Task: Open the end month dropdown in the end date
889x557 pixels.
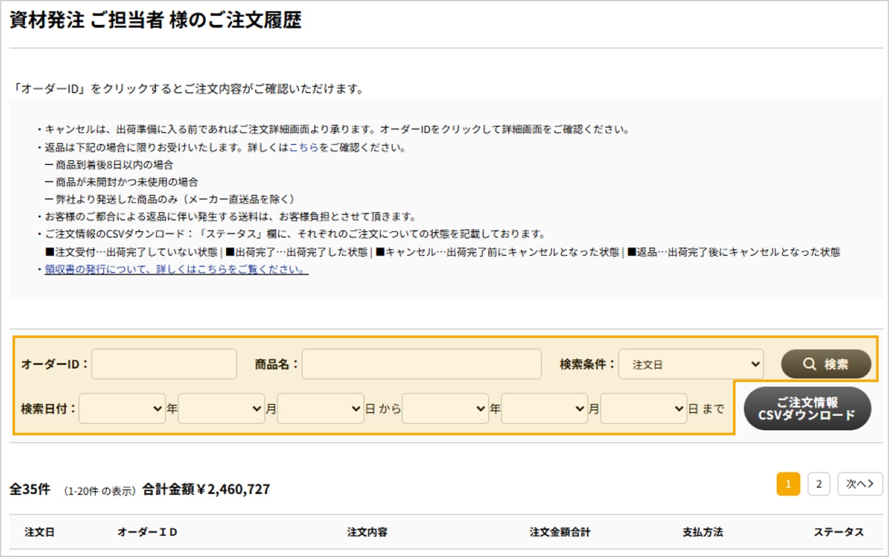Action: pyautogui.click(x=544, y=409)
